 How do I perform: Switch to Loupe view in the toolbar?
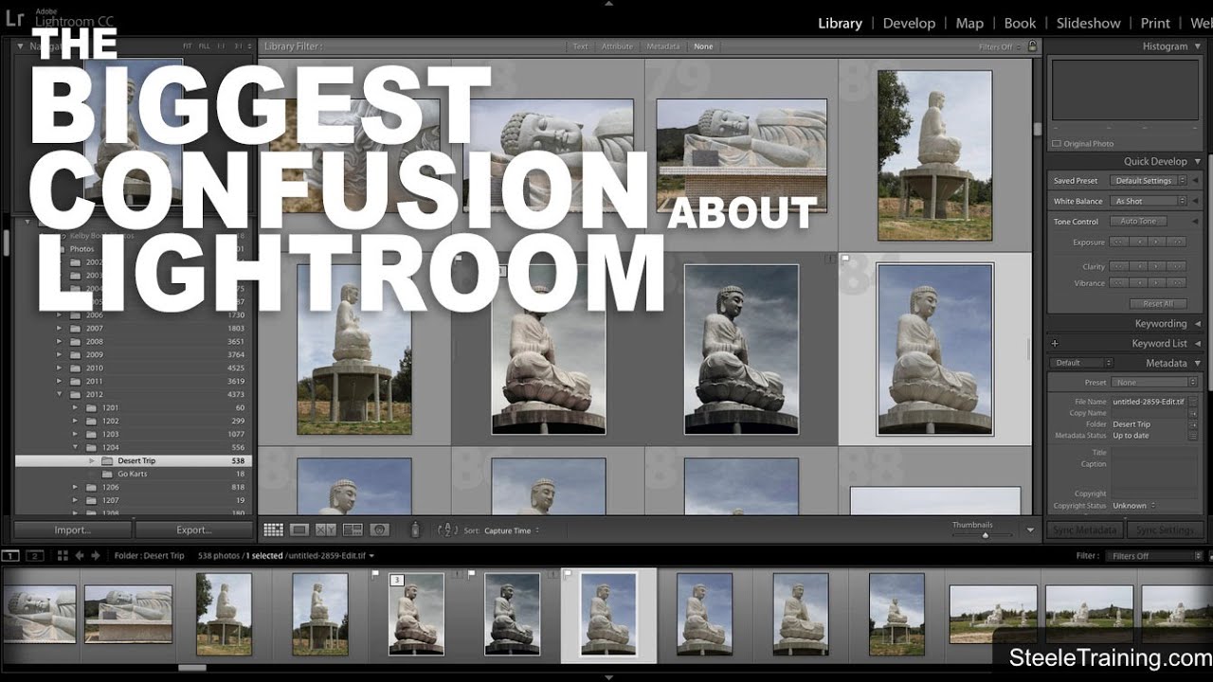(x=299, y=530)
